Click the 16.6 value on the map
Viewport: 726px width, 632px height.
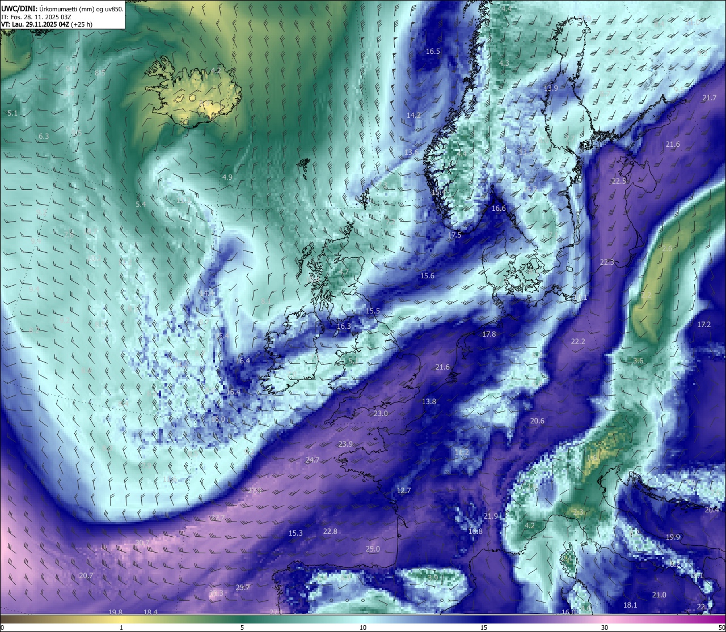point(499,208)
